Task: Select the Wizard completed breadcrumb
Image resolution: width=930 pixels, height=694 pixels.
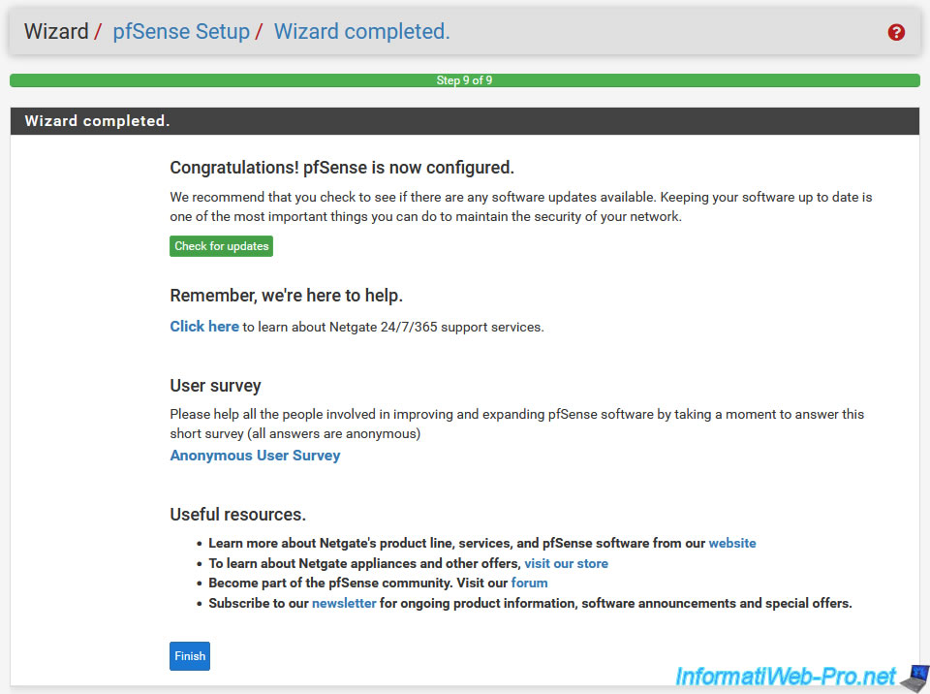Action: [361, 31]
